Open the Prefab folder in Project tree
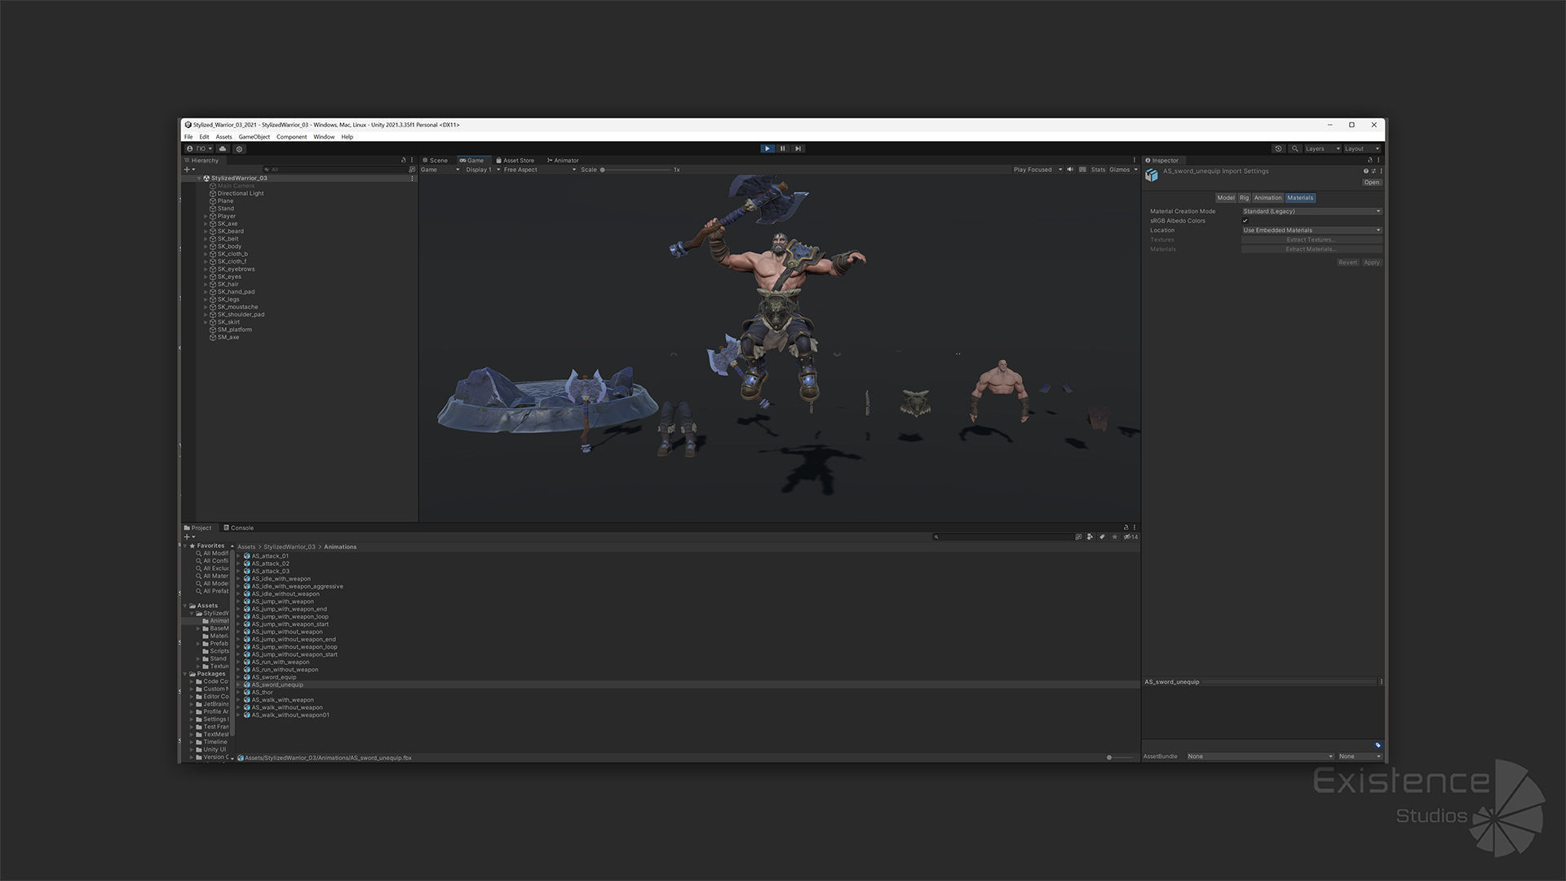The height and width of the screenshot is (881, 1566). [215, 644]
